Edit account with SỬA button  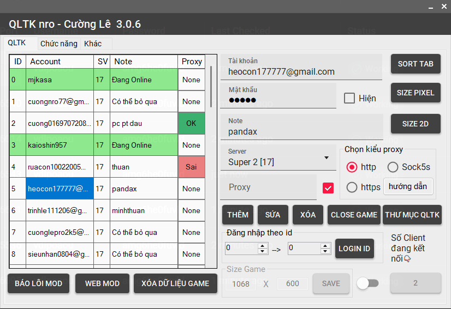[272, 215]
